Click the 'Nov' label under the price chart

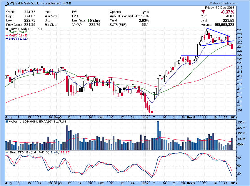[x=145, y=117]
